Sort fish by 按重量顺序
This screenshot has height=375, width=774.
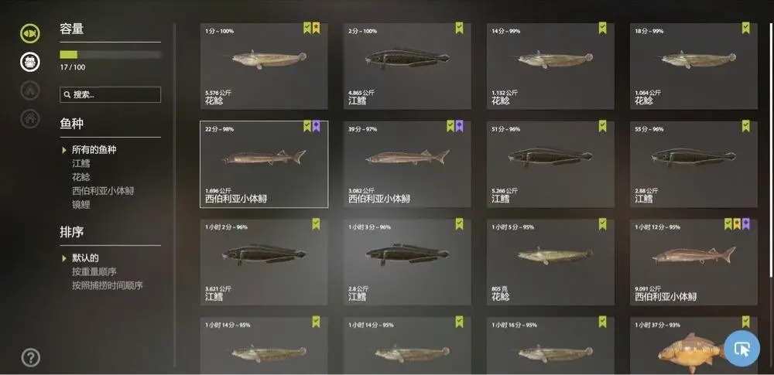click(94, 271)
